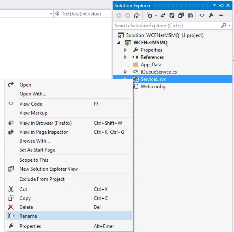Click the magnifier search icon
Image resolution: width=234 pixels, height=232 pixels.
click(224, 26)
